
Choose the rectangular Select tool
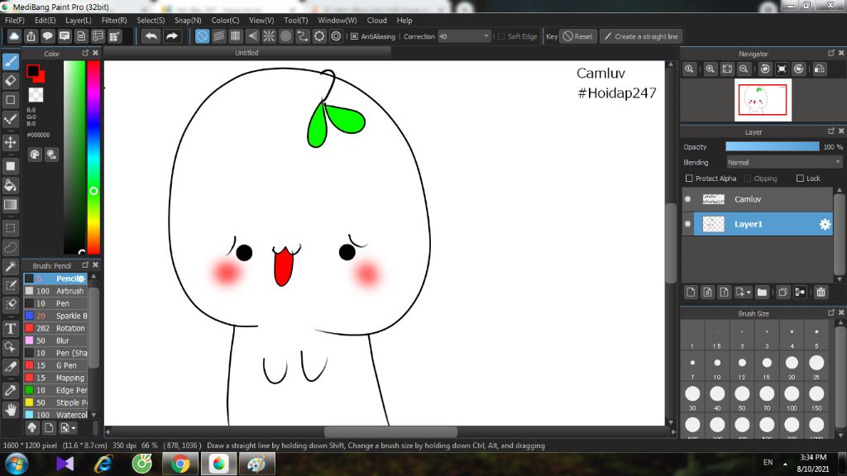tap(11, 228)
